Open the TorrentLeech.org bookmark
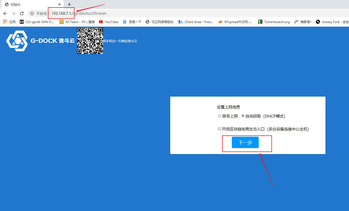 274,22
